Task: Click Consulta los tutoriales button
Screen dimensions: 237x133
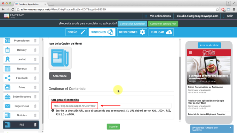Action: tap(132, 24)
